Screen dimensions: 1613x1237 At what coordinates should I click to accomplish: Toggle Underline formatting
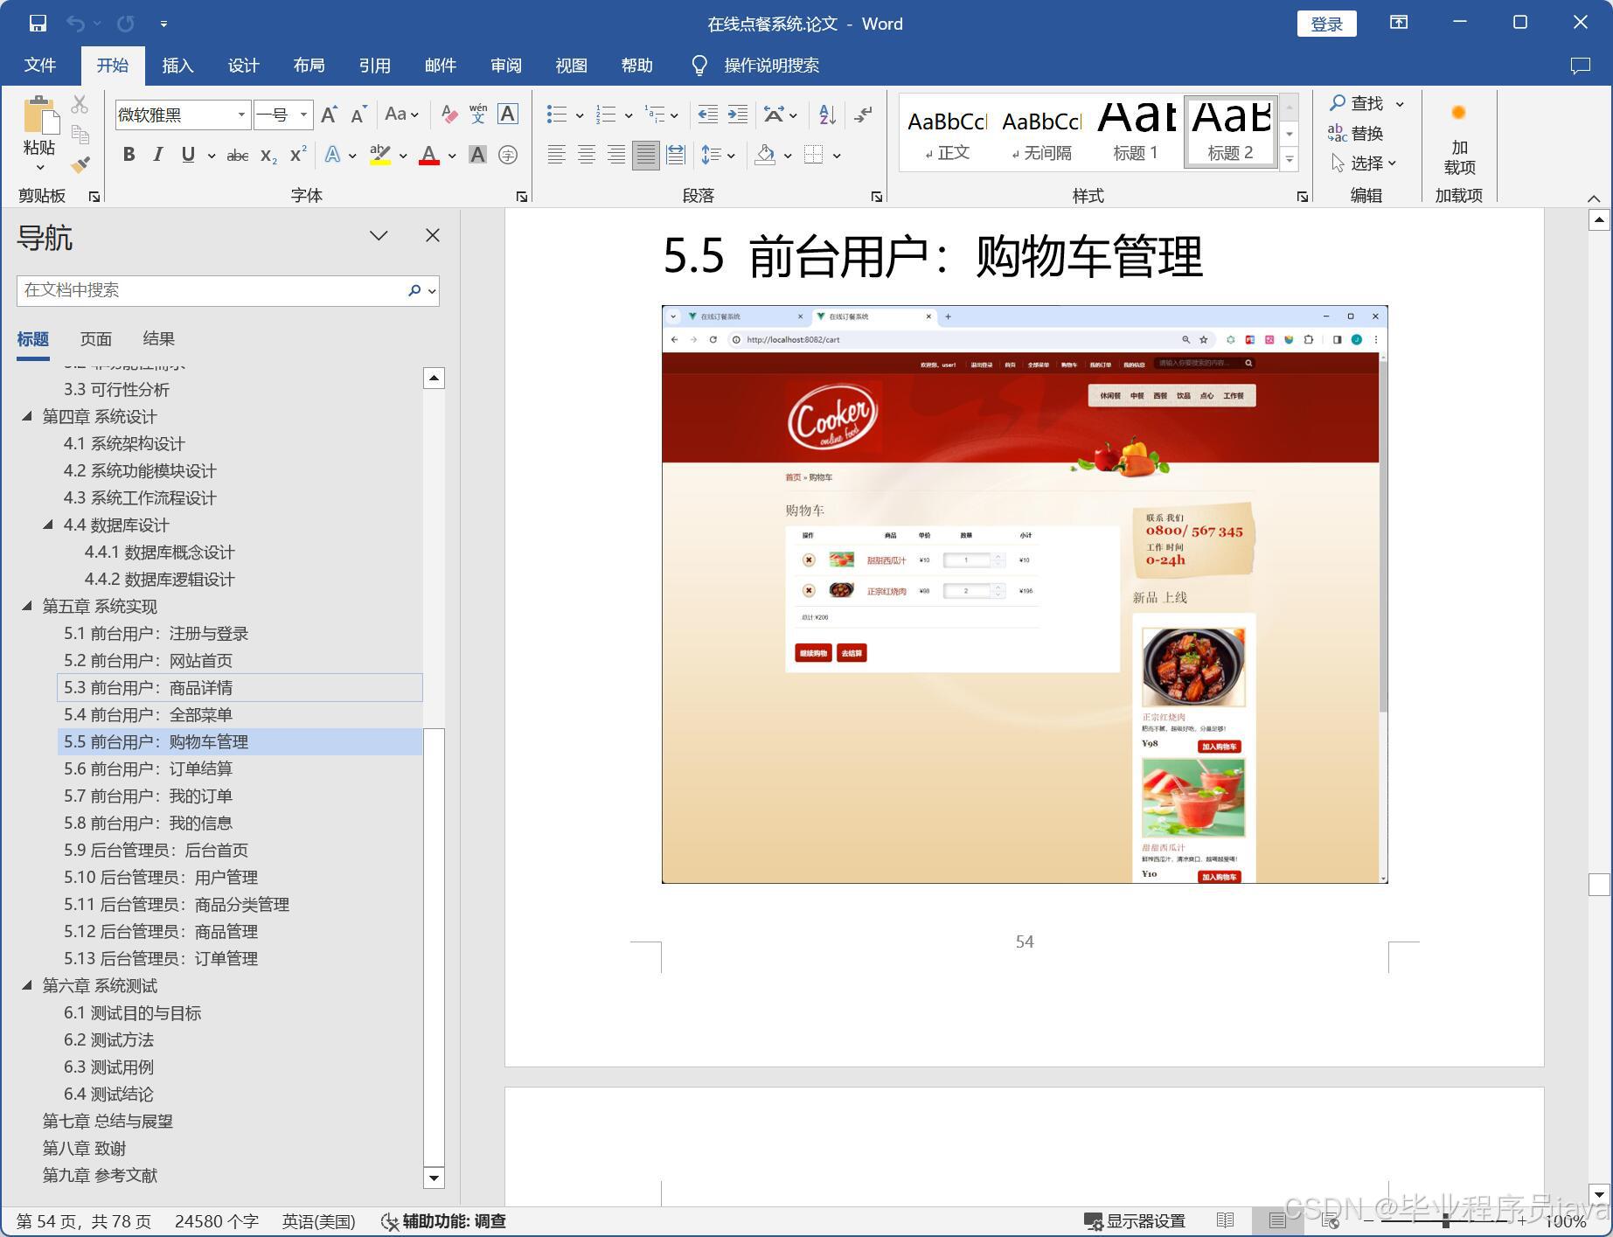tap(188, 155)
